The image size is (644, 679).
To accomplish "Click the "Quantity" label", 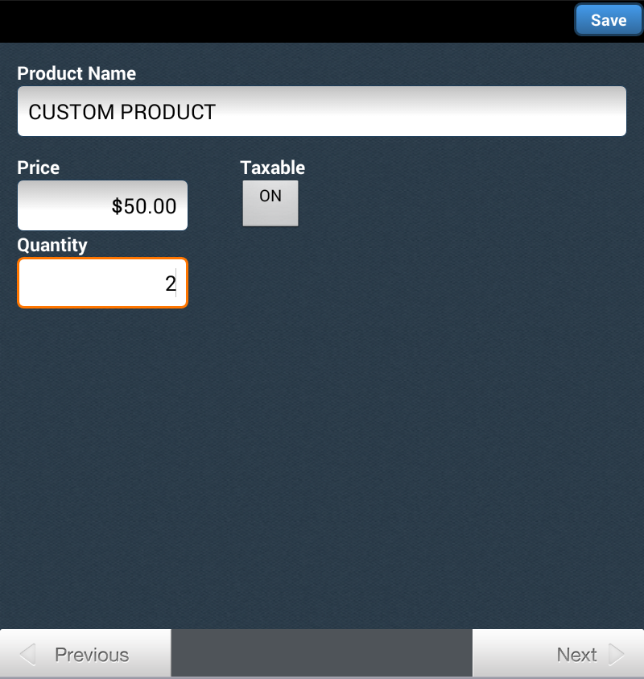I will click(x=52, y=245).
